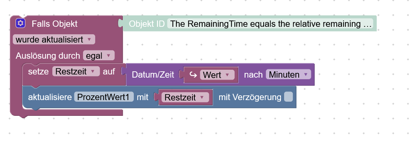Select the ProzentWert1 object field
This screenshot has width=412, height=145.
coord(104,97)
